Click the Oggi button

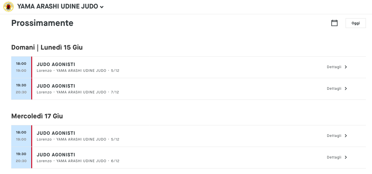tap(356, 23)
